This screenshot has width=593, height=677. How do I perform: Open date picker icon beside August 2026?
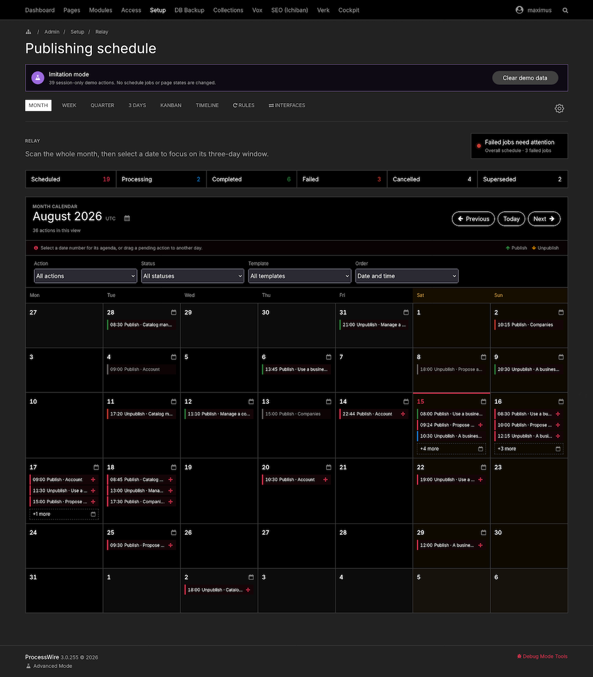pyautogui.click(x=127, y=219)
